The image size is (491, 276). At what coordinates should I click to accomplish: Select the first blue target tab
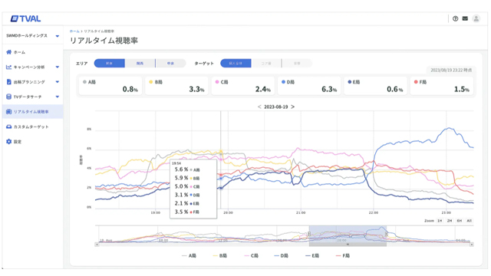[236, 63]
